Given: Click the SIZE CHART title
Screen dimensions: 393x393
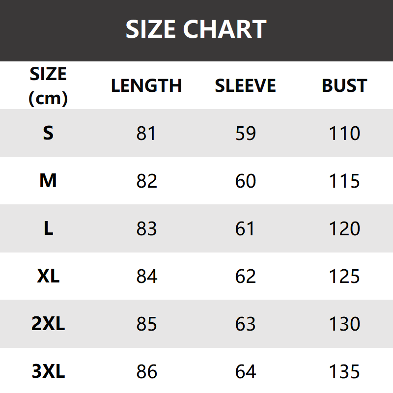Looking at the screenshot, I should pyautogui.click(x=196, y=29).
